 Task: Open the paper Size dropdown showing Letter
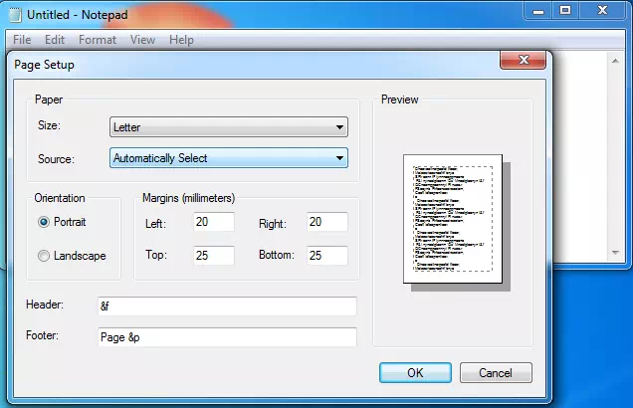click(229, 127)
